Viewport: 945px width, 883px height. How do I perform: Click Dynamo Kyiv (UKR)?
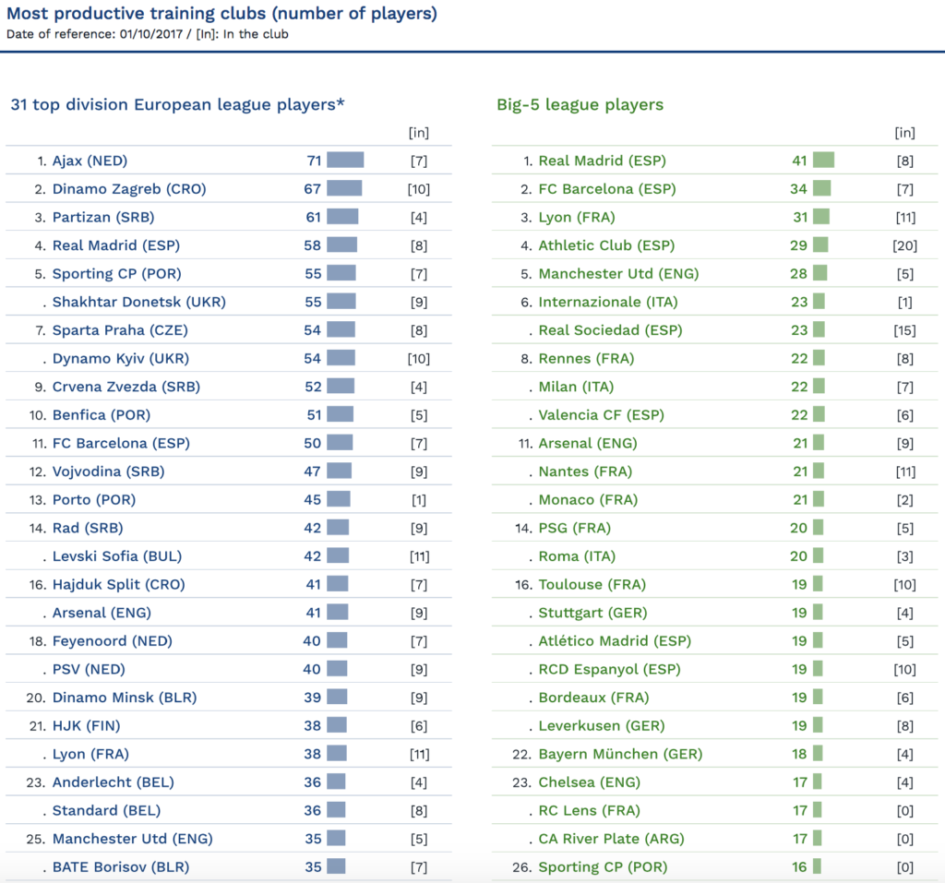click(121, 359)
